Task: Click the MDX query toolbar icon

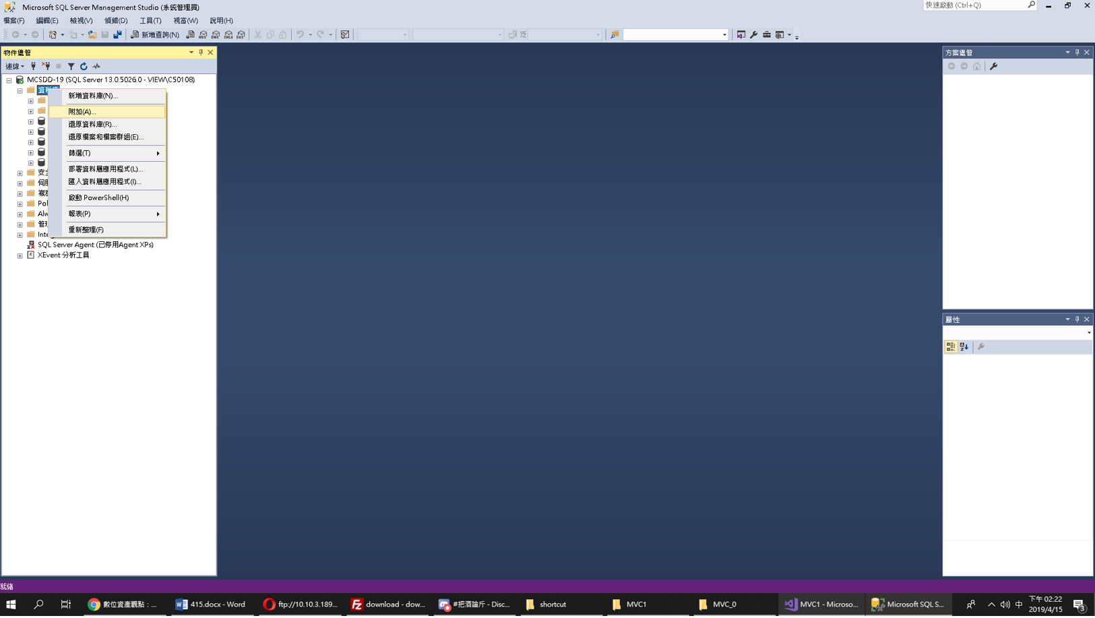Action: [x=203, y=34]
